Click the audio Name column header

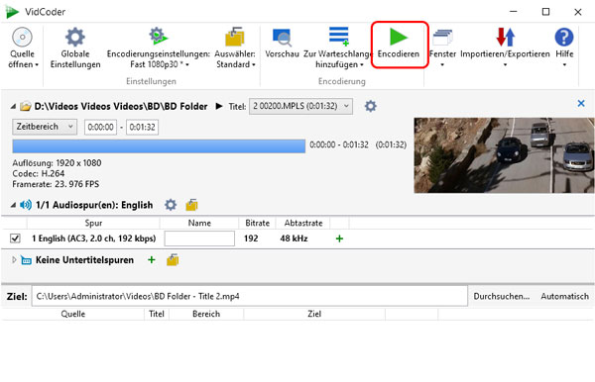[199, 223]
